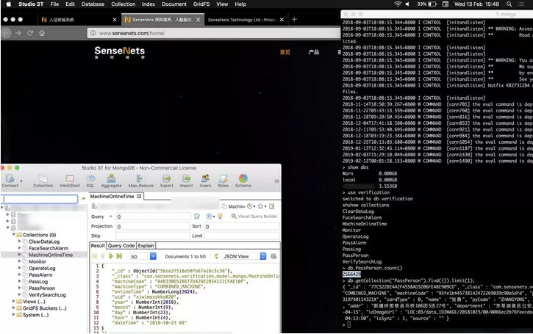This screenshot has width=533, height=334.
Task: Open the Connect dropdown arrow
Action: pyautogui.click(x=21, y=181)
